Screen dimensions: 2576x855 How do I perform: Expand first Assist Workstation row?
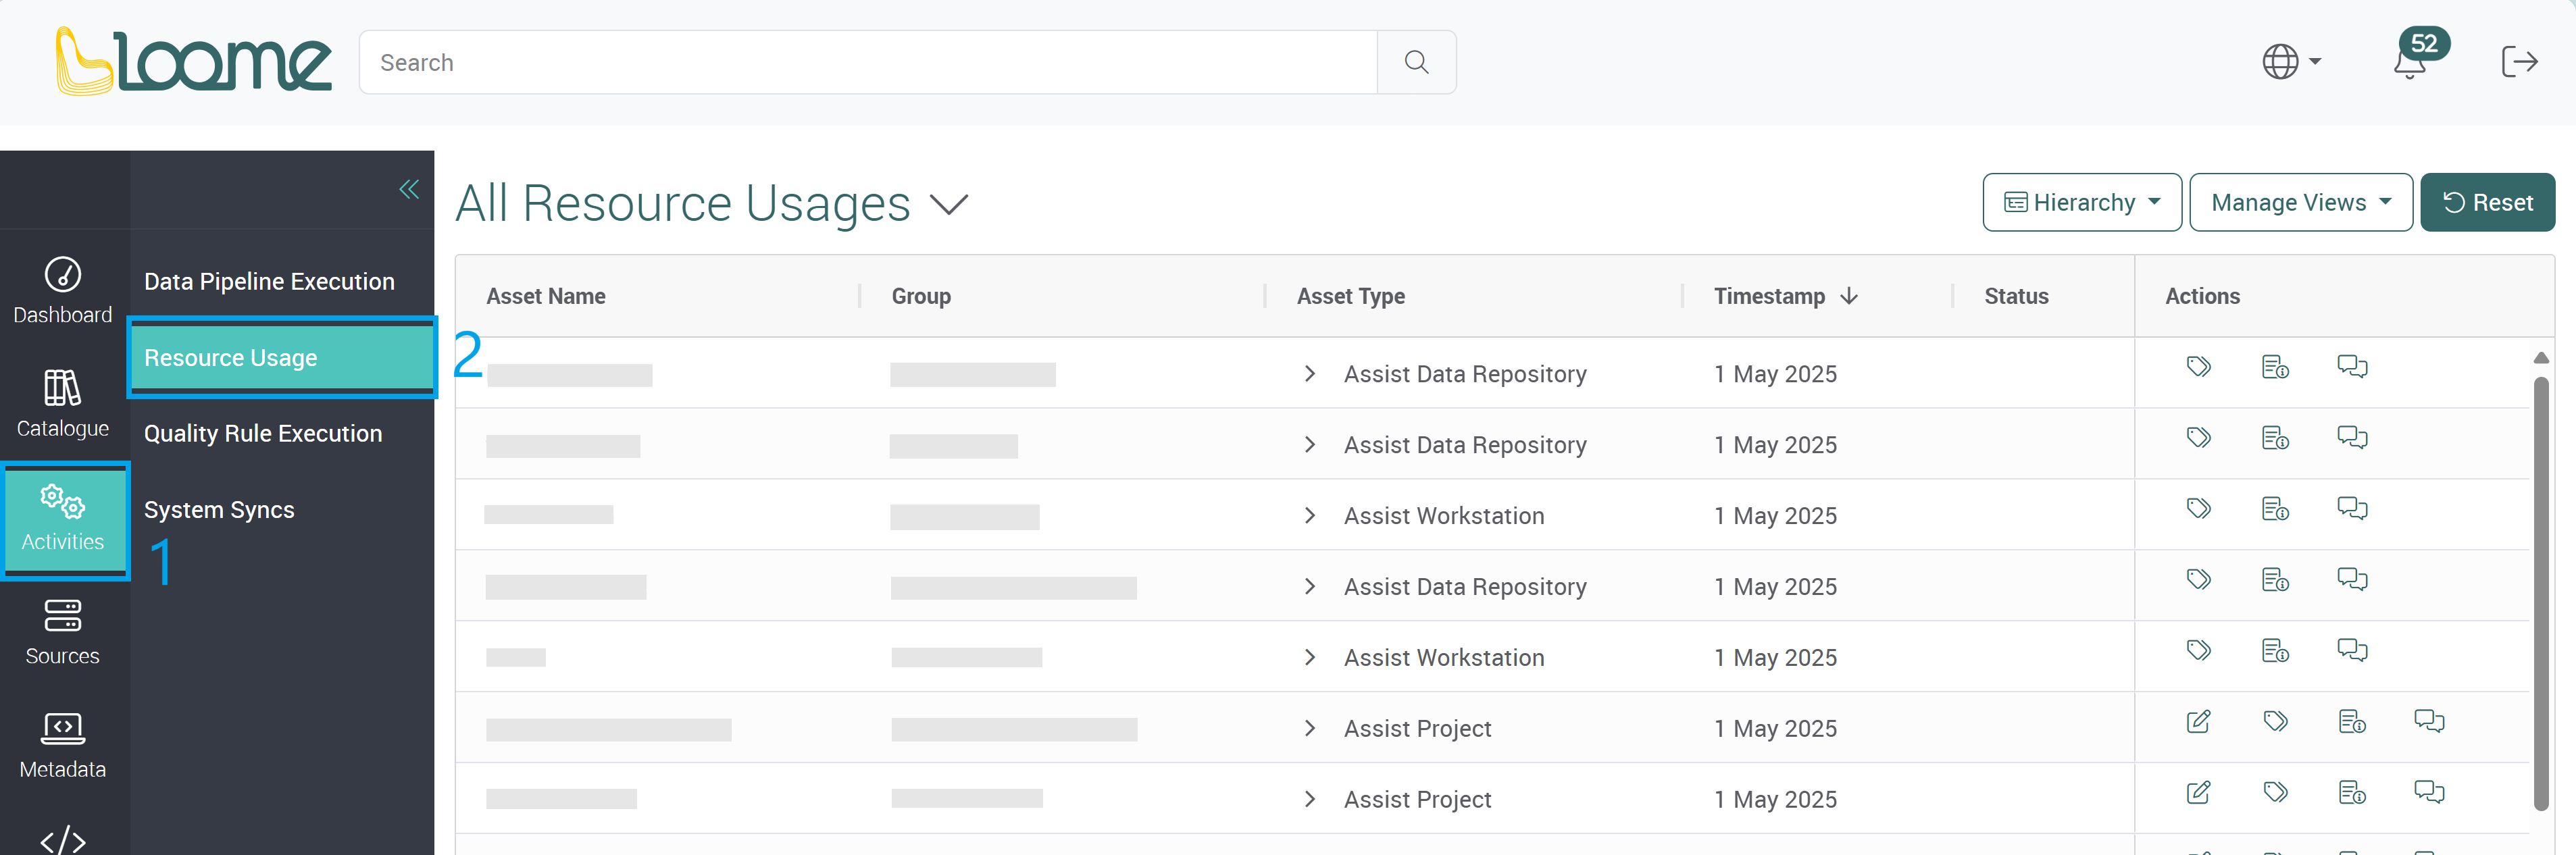click(x=1310, y=516)
